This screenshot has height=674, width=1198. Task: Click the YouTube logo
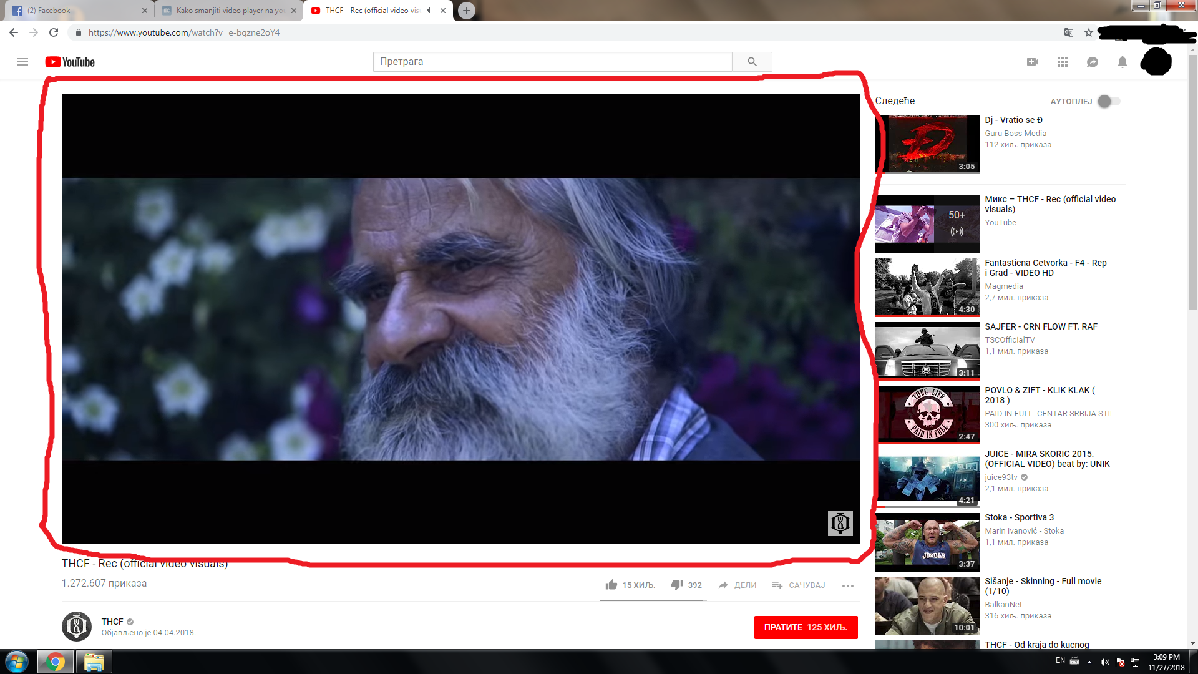(70, 62)
